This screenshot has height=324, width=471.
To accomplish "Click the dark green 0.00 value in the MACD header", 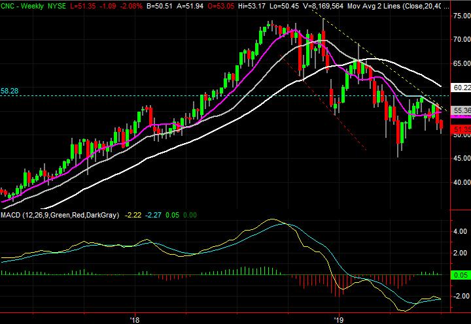I will click(x=190, y=215).
